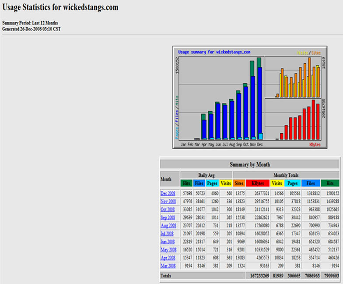
Task: Select Nov 2008 KBytes value 29516755
Action: pos(262,202)
